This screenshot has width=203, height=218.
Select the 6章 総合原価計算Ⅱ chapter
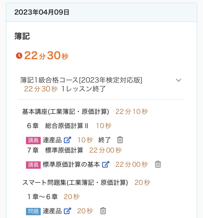click(58, 126)
